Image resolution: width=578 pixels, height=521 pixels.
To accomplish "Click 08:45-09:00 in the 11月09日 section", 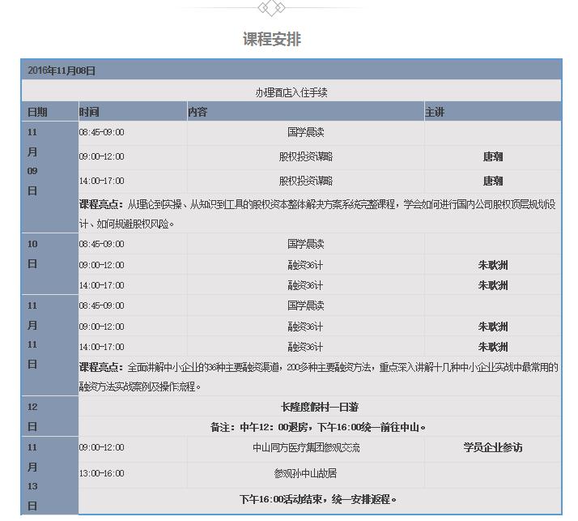I will pos(102,132).
